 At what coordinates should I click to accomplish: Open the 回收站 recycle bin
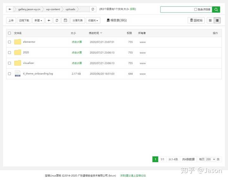[196, 20]
